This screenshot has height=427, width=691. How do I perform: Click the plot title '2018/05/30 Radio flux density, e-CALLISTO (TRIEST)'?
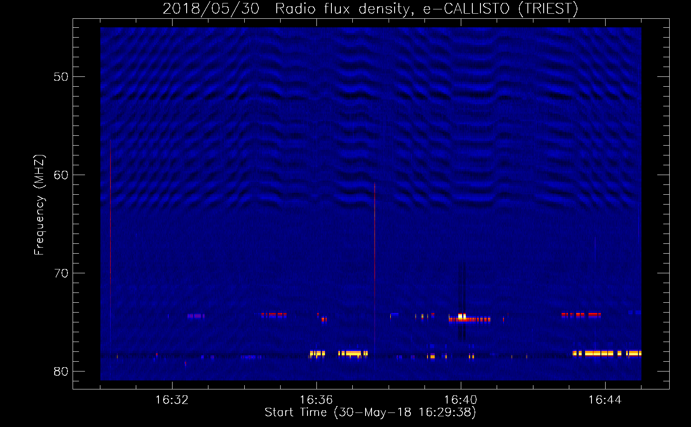(370, 9)
